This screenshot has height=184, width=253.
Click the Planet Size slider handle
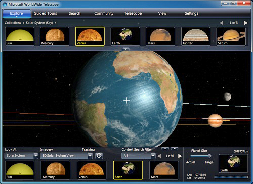pos(209,156)
